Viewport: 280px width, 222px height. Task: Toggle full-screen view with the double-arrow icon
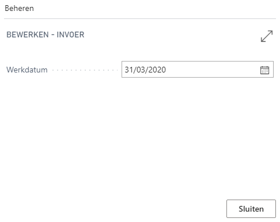pos(267,36)
